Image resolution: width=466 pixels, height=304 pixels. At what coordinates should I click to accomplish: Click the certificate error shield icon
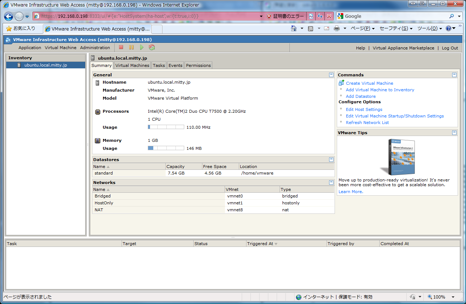click(x=269, y=16)
